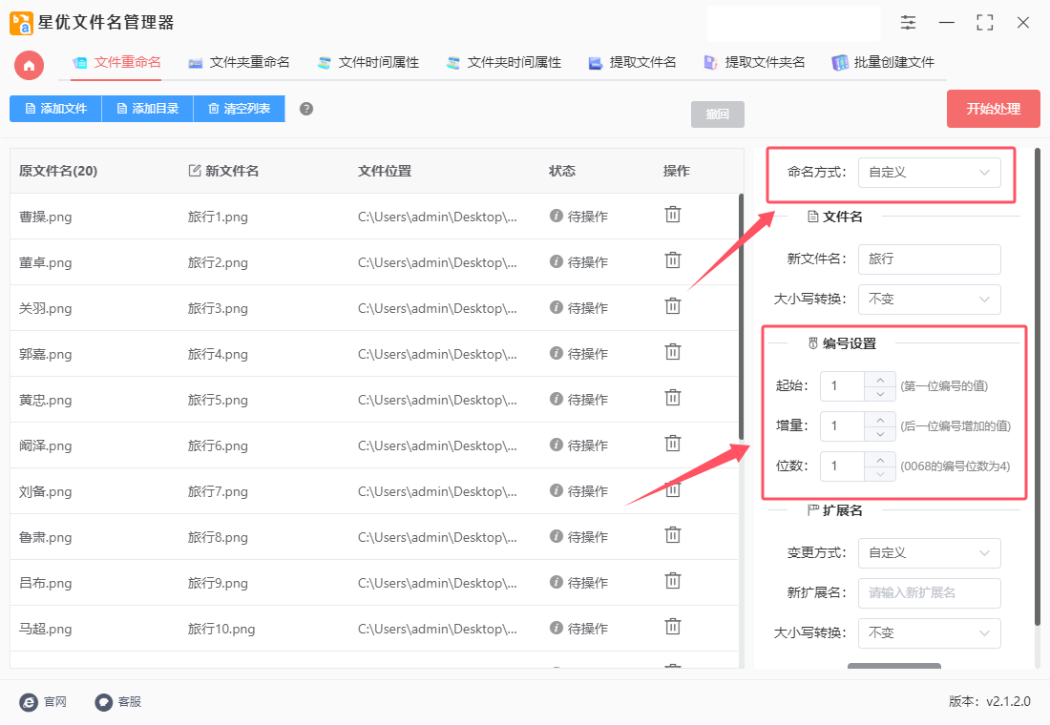Click the 清空列表 button
The image size is (1050, 725).
click(x=239, y=109)
